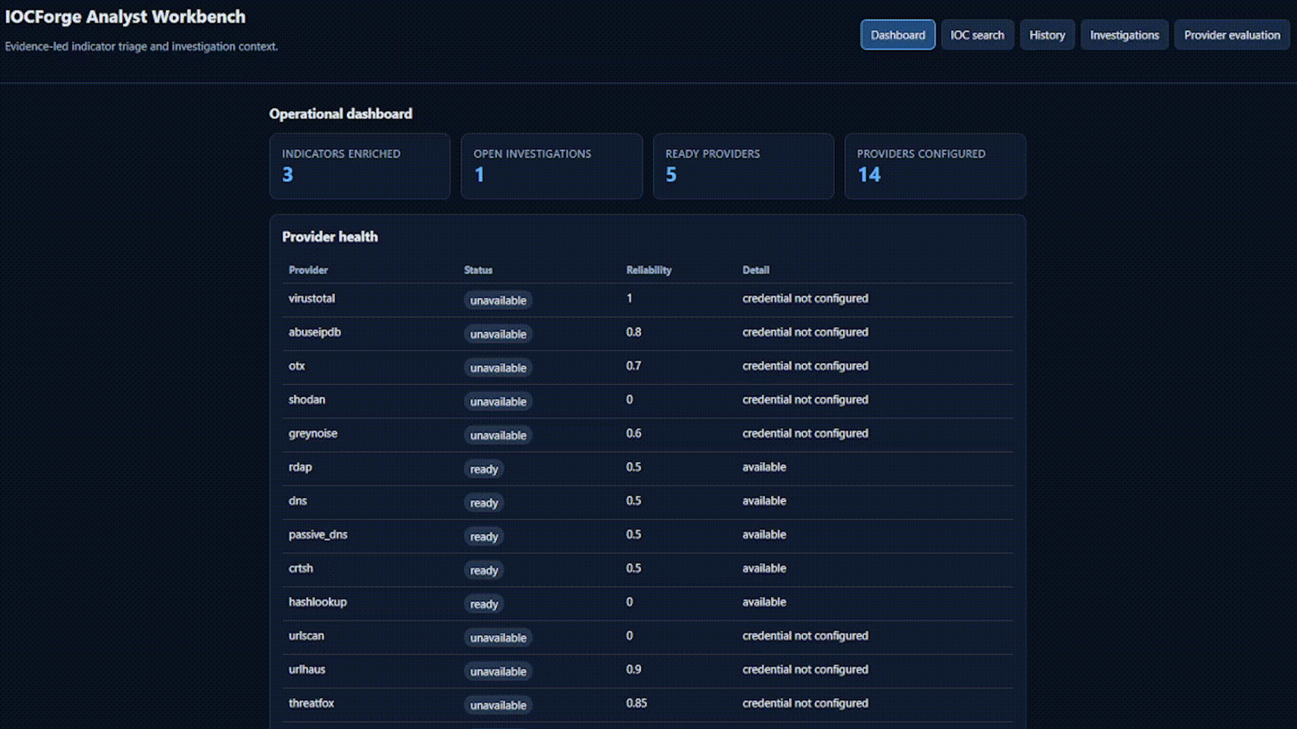Screen dimensions: 1297x729
Task: Select the threatfox provider name
Action: click(x=311, y=703)
